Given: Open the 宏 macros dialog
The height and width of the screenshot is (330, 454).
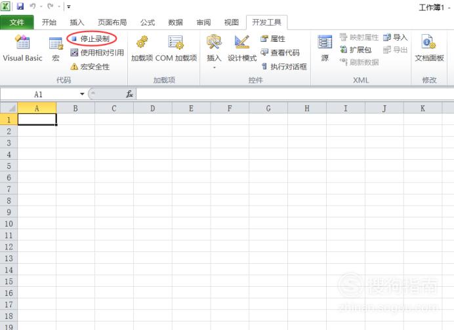Looking at the screenshot, I should pos(56,48).
